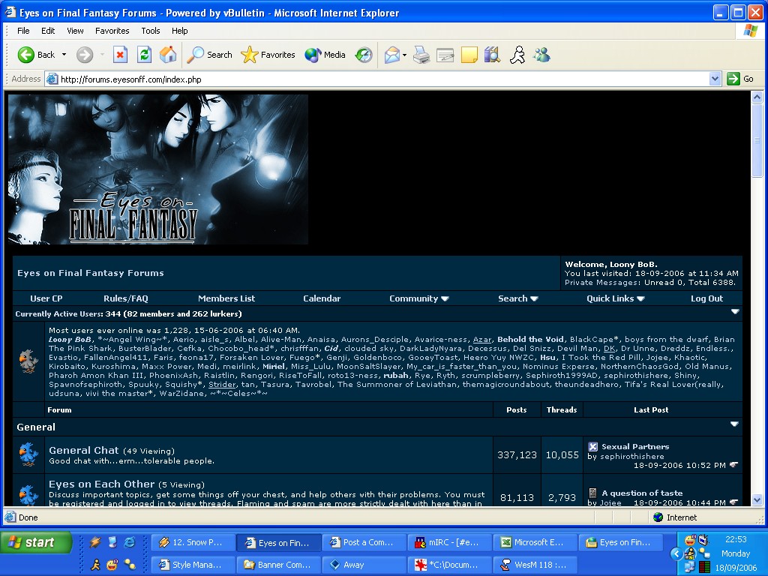
Task: Open the Edit menu
Action: pyautogui.click(x=48, y=31)
